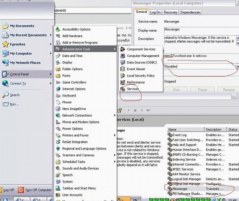Image resolution: width=239 pixels, height=201 pixels.
Task: Click the Services icon in Administrative Tools
Action: point(123,89)
